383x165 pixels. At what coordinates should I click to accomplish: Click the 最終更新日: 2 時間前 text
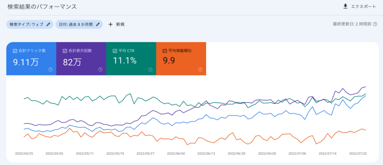[352, 24]
